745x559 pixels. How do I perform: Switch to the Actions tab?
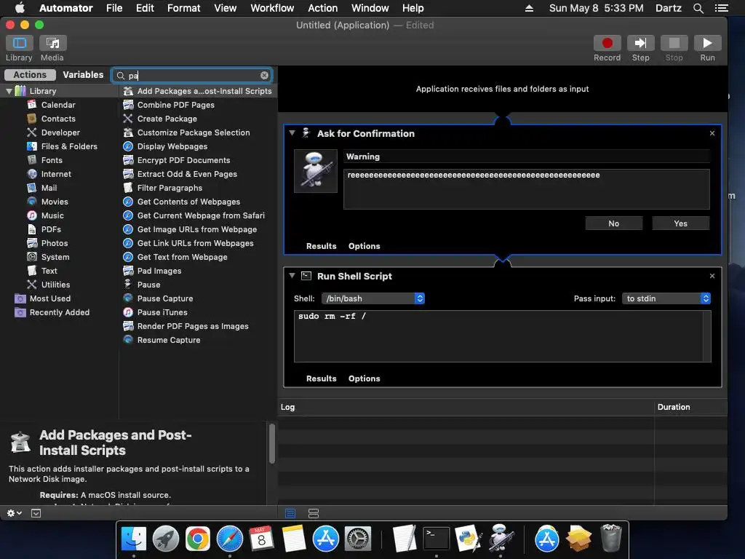click(x=30, y=75)
